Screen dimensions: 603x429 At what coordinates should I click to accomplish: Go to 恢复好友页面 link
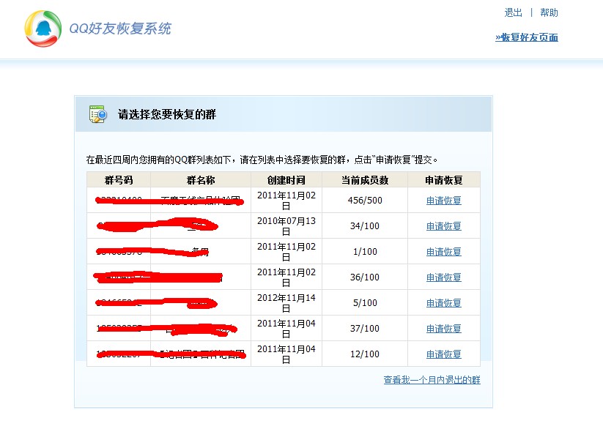pyautogui.click(x=527, y=37)
